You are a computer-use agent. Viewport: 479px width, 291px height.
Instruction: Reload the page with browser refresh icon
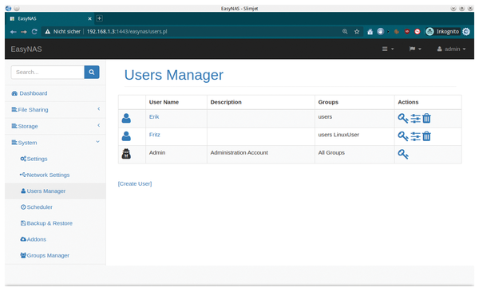tap(34, 31)
